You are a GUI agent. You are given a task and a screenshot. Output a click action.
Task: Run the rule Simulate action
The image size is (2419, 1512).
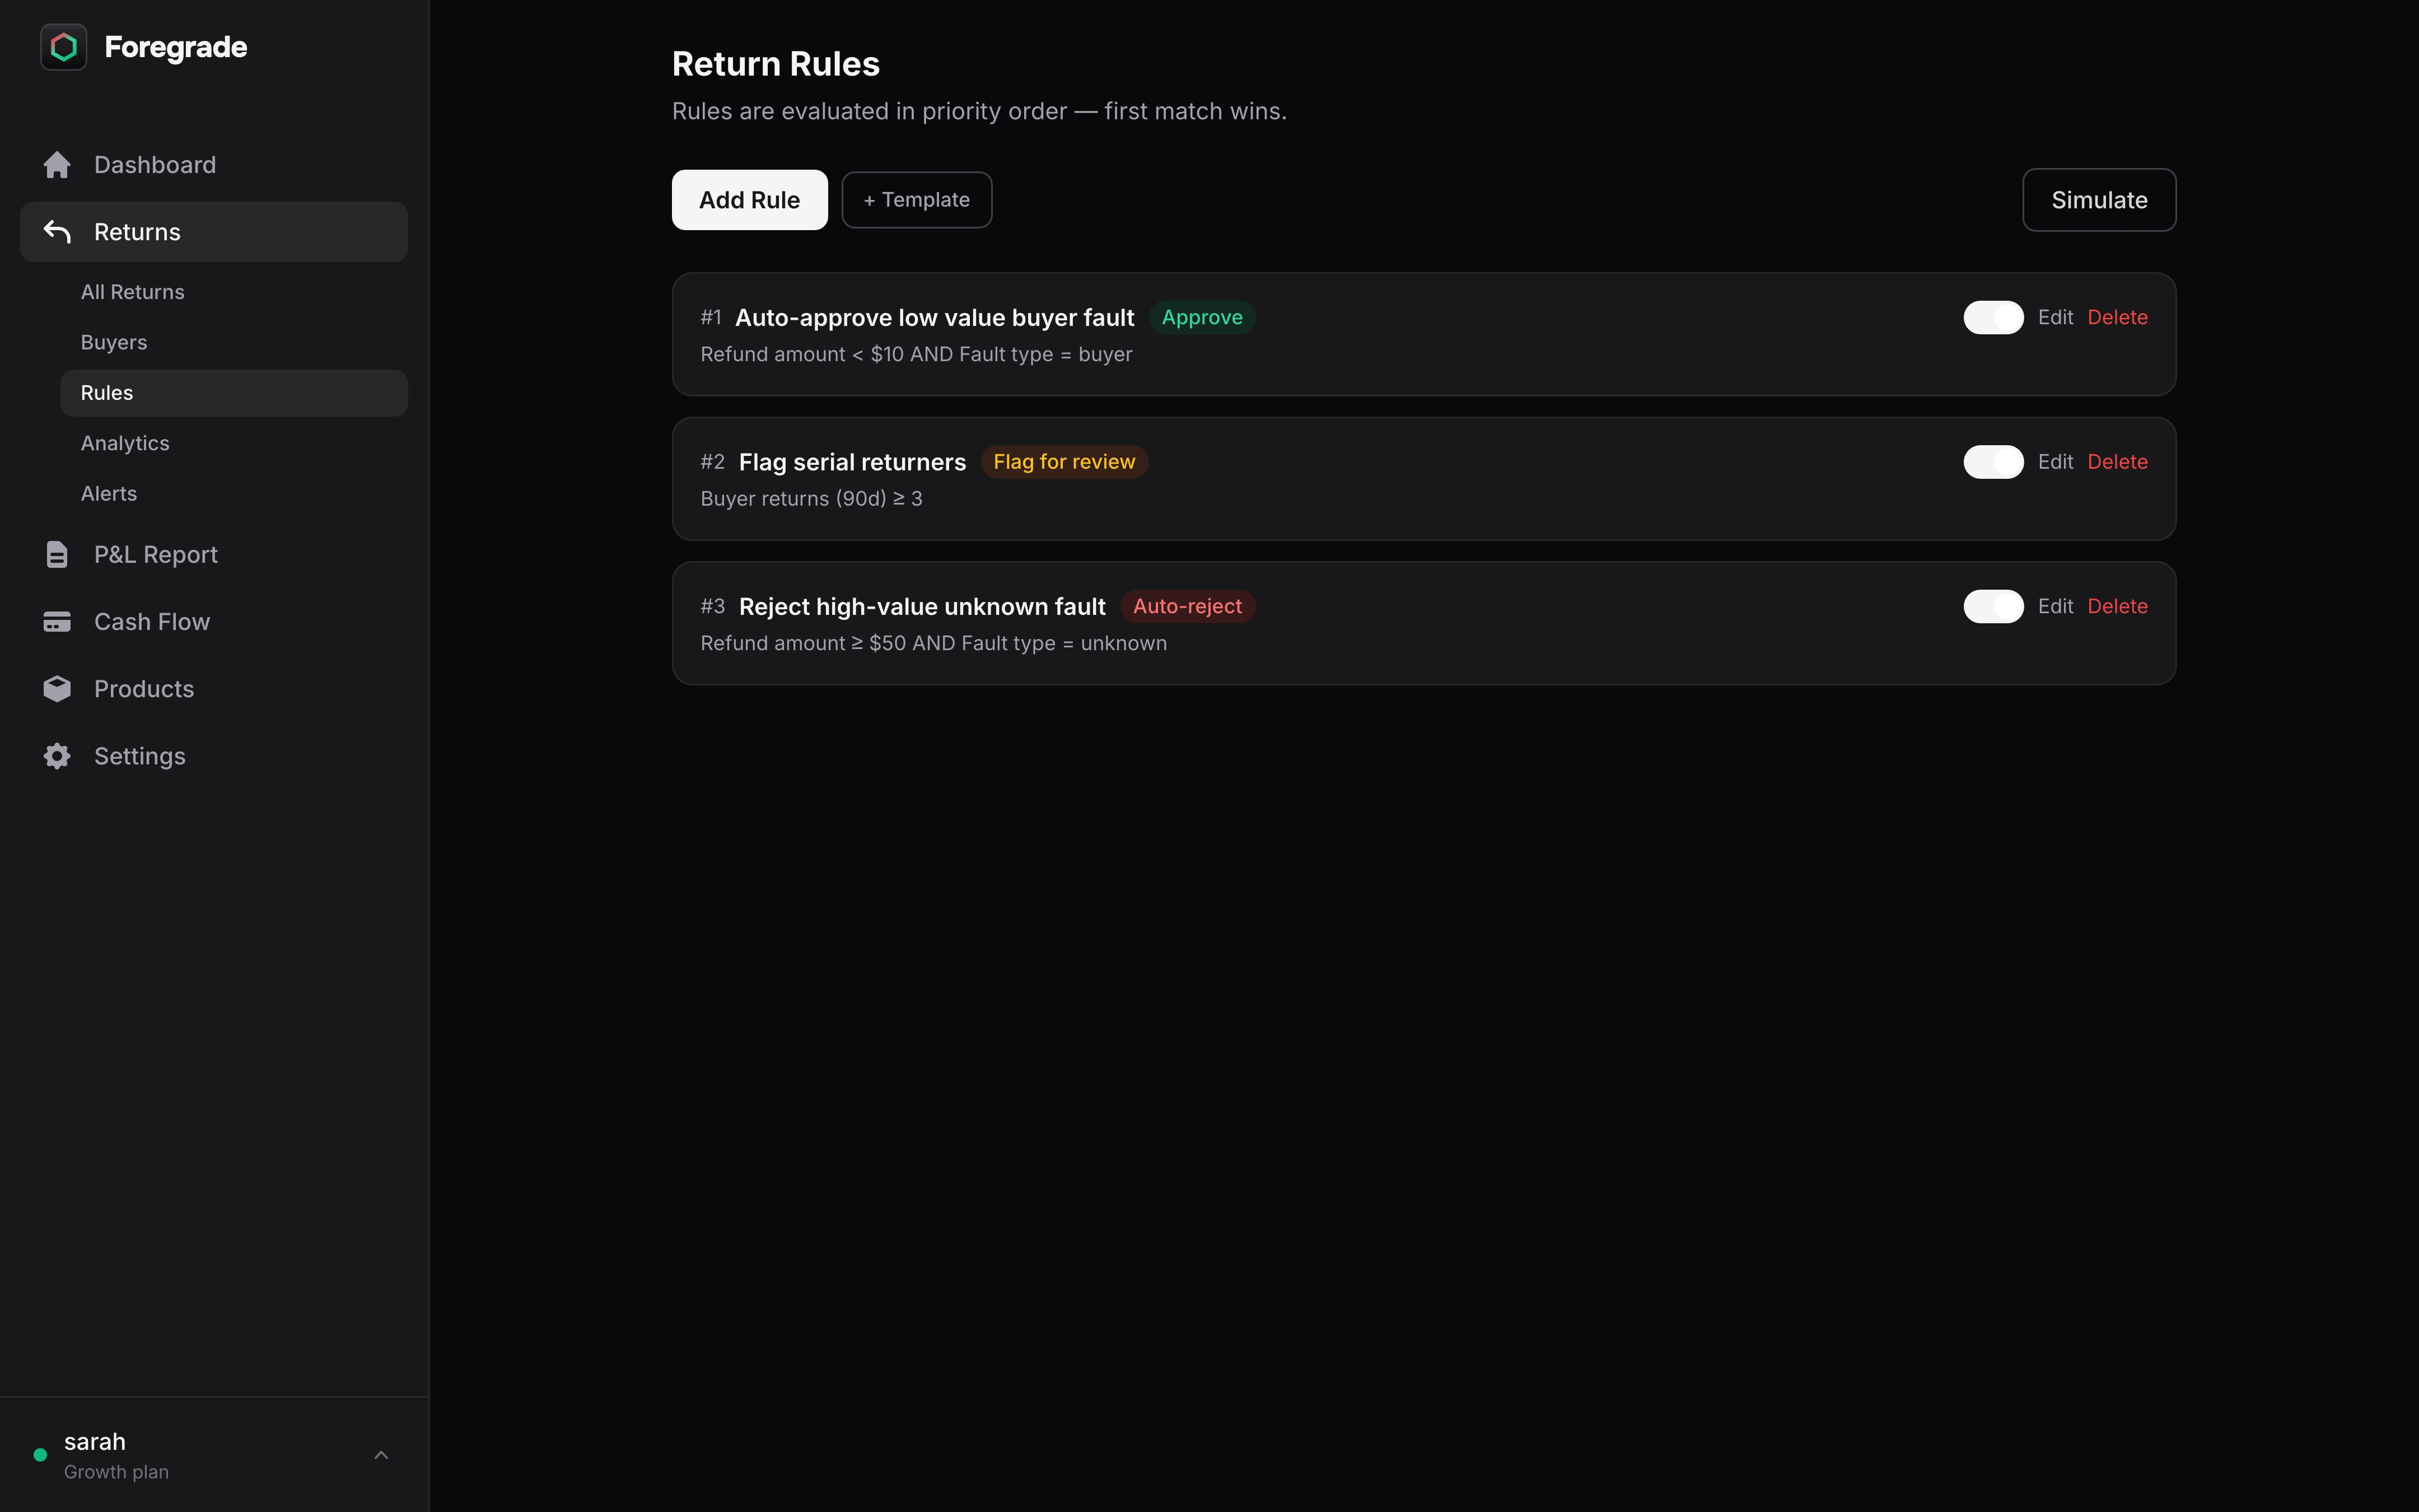[x=2098, y=199]
